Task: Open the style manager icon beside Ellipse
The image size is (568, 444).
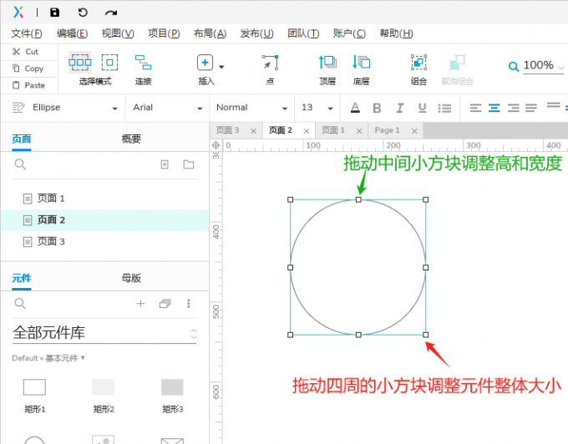Action: pyautogui.click(x=18, y=108)
